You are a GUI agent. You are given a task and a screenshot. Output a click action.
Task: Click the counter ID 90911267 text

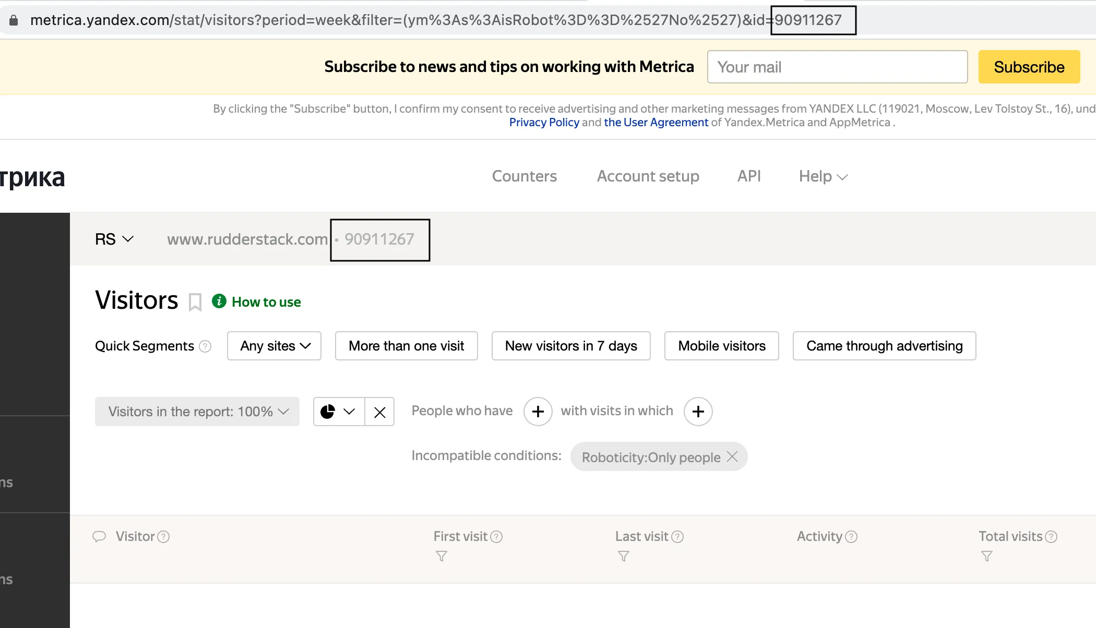click(379, 239)
